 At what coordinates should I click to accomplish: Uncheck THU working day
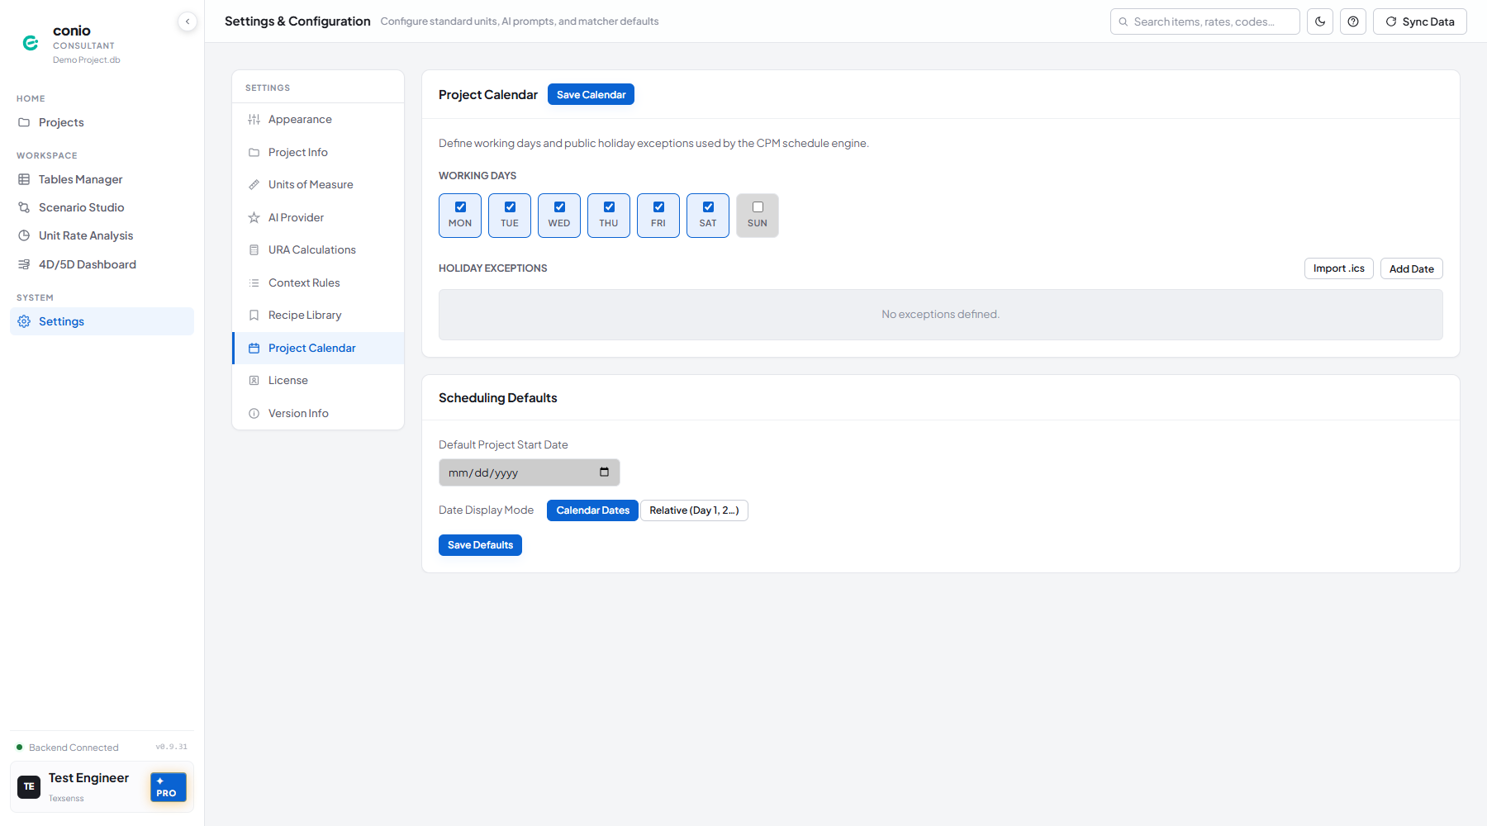[609, 207]
